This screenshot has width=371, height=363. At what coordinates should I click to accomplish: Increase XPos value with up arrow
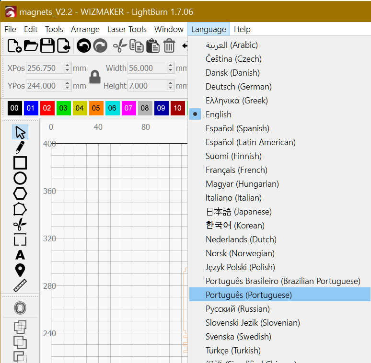point(68,66)
